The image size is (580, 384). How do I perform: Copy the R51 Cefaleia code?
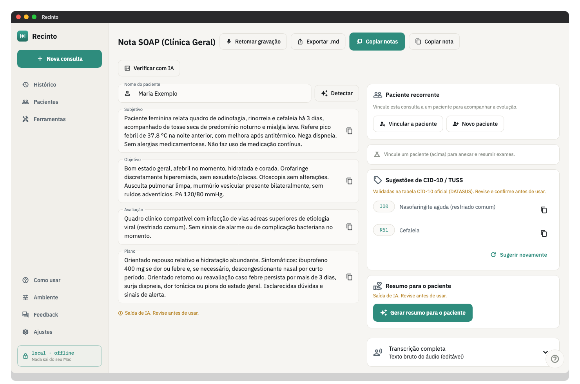[x=544, y=234]
